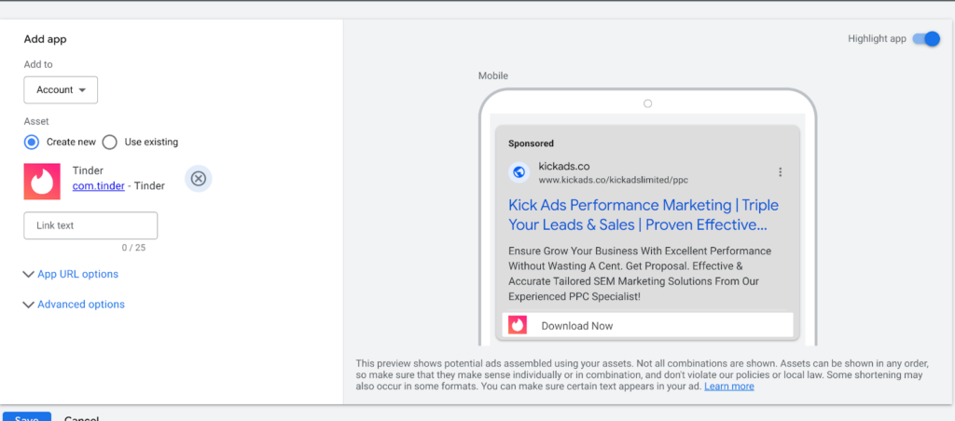
Task: Open the com.tinder link
Action: click(99, 186)
